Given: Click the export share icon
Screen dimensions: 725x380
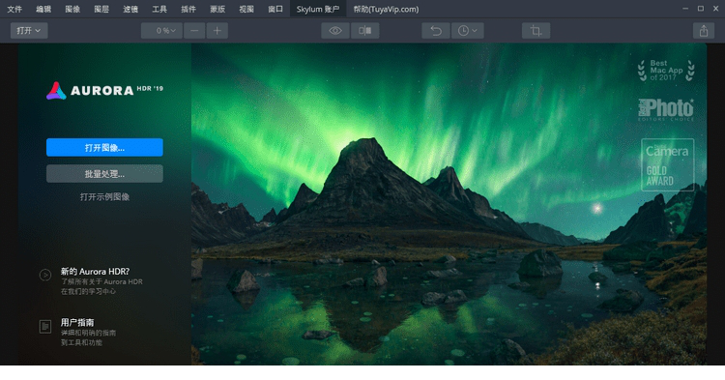Looking at the screenshot, I should pyautogui.click(x=704, y=31).
